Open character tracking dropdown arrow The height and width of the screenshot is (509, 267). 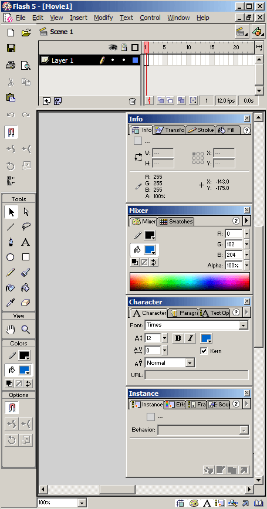164,350
